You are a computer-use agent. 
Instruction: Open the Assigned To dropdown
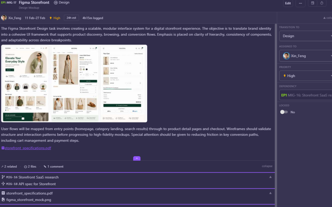pos(306,56)
